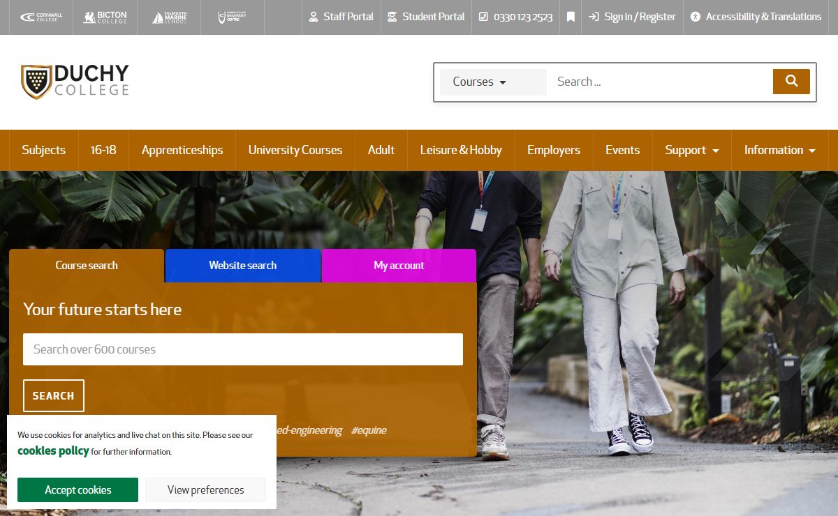Expand the Information dropdown menu
The width and height of the screenshot is (838, 516).
point(780,150)
